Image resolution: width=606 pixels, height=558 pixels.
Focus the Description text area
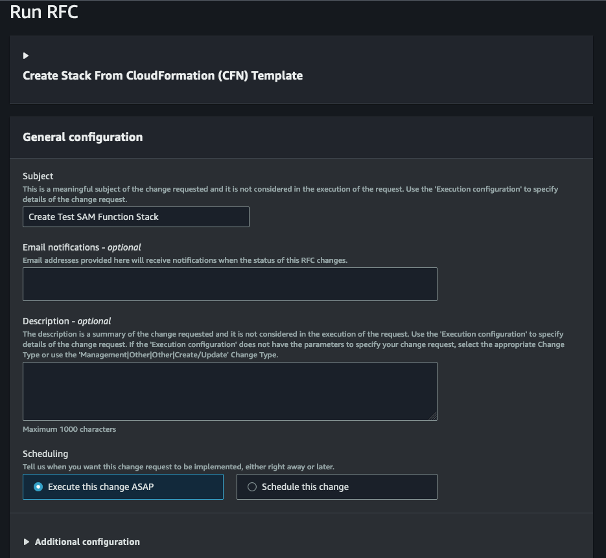click(229, 391)
